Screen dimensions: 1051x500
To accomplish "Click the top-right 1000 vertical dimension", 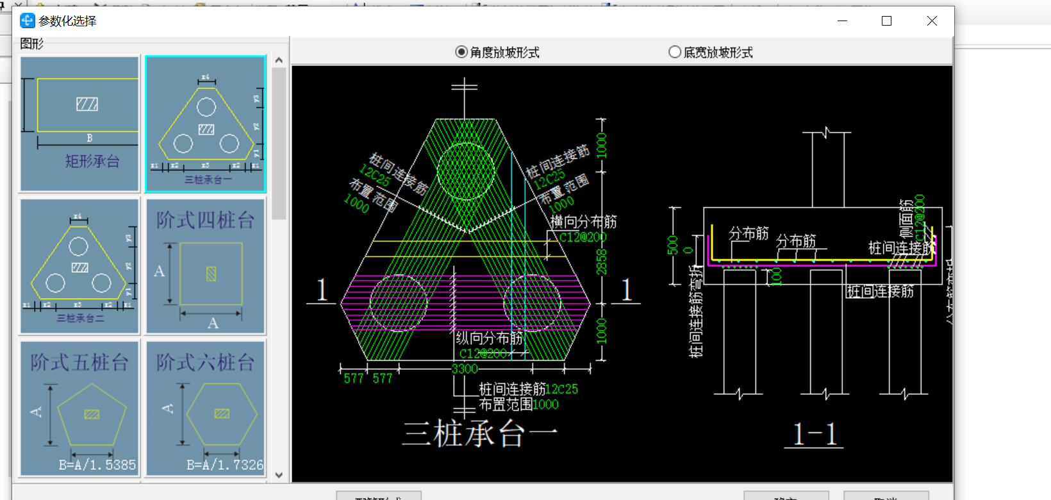I will click(x=601, y=146).
